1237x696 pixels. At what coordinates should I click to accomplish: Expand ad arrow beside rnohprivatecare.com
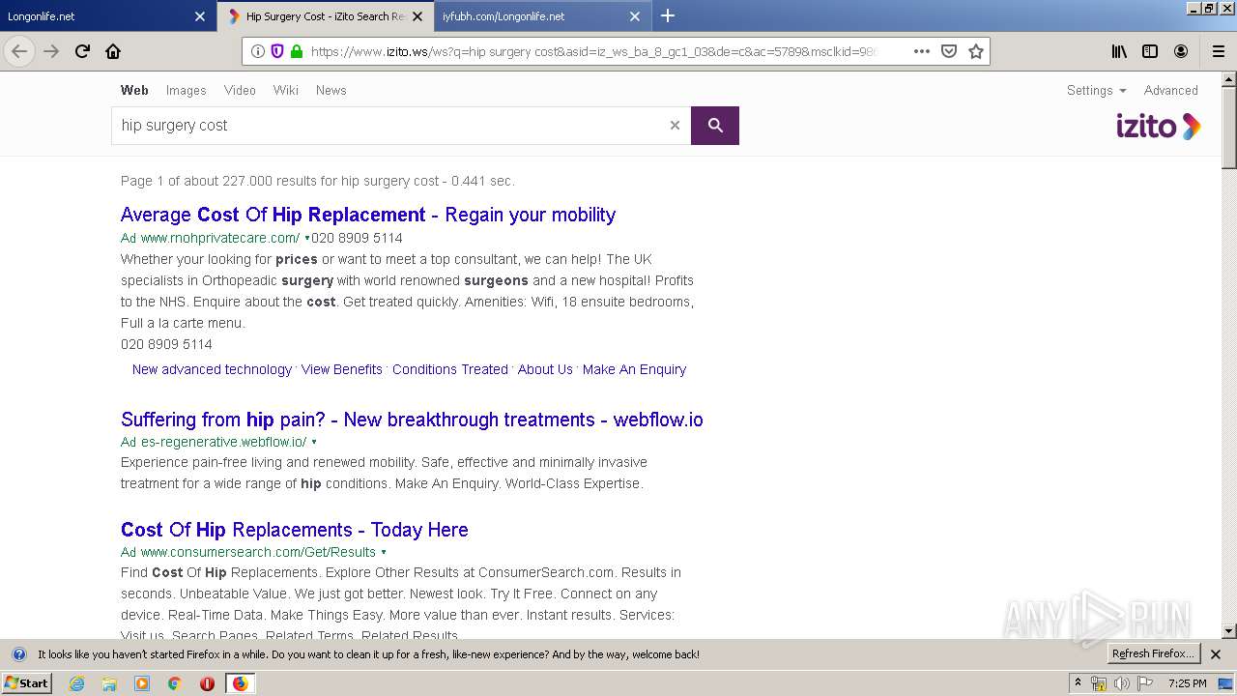click(x=307, y=238)
